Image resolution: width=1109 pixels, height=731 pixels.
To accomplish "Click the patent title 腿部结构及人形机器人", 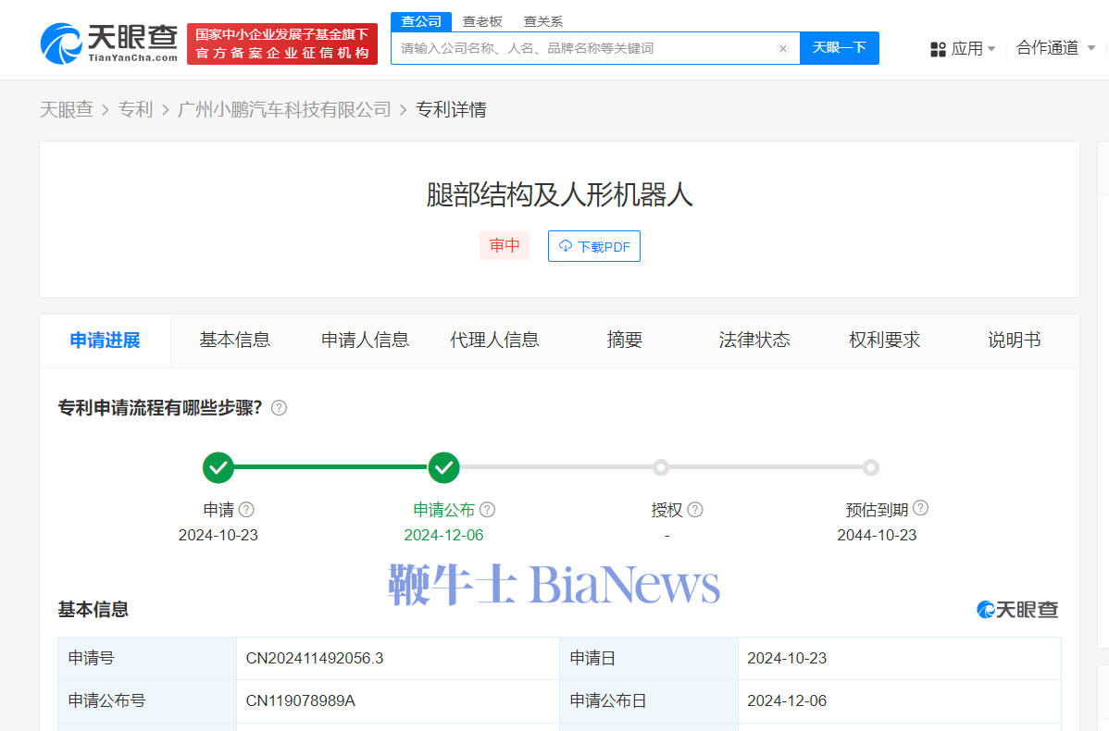I will click(559, 195).
